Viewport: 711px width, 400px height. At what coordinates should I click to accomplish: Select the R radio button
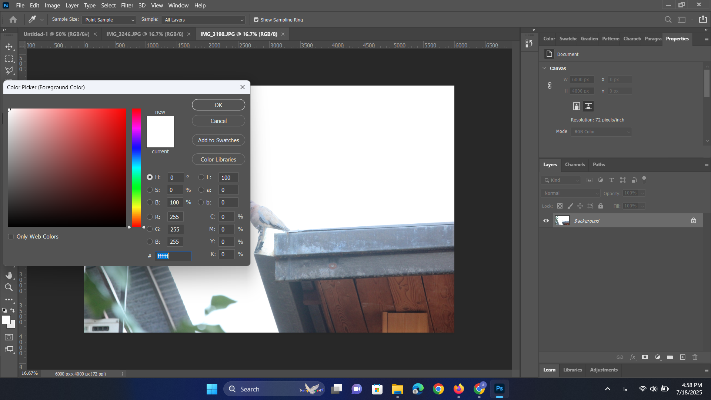click(150, 217)
